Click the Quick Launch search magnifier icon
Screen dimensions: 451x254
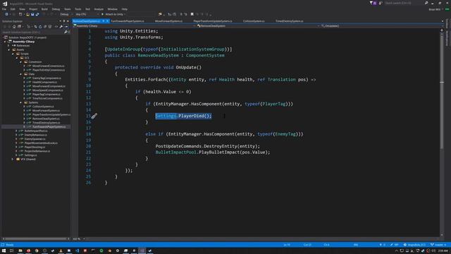click(x=426, y=3)
